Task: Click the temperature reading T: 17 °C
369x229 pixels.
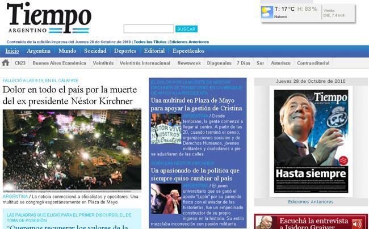Action: pyautogui.click(x=284, y=9)
